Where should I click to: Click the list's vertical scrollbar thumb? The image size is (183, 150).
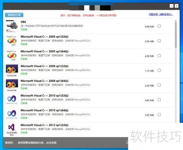coord(176,35)
